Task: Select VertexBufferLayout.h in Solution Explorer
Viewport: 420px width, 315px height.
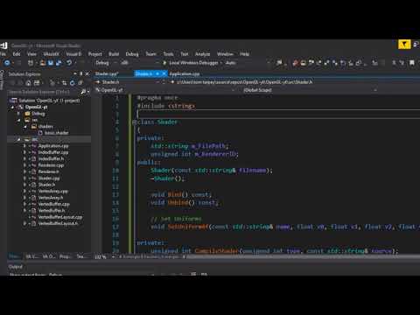Action: pyautogui.click(x=58, y=223)
